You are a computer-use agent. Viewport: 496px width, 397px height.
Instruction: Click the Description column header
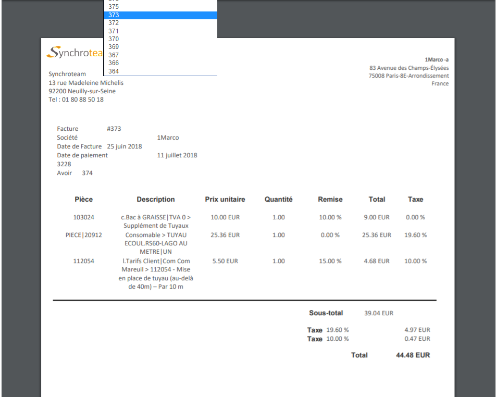156,200
